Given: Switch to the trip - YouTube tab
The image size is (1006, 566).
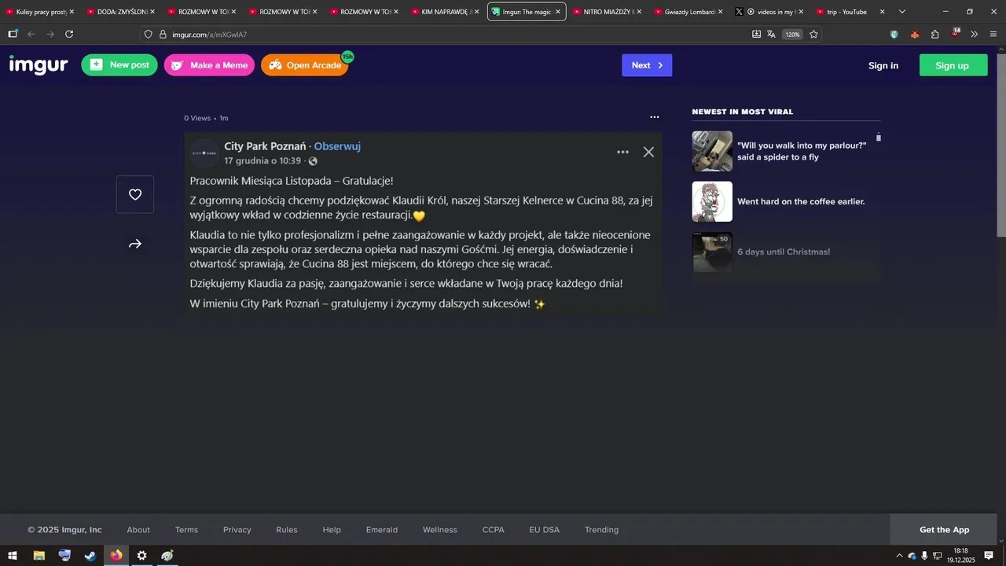Looking at the screenshot, I should click(850, 12).
